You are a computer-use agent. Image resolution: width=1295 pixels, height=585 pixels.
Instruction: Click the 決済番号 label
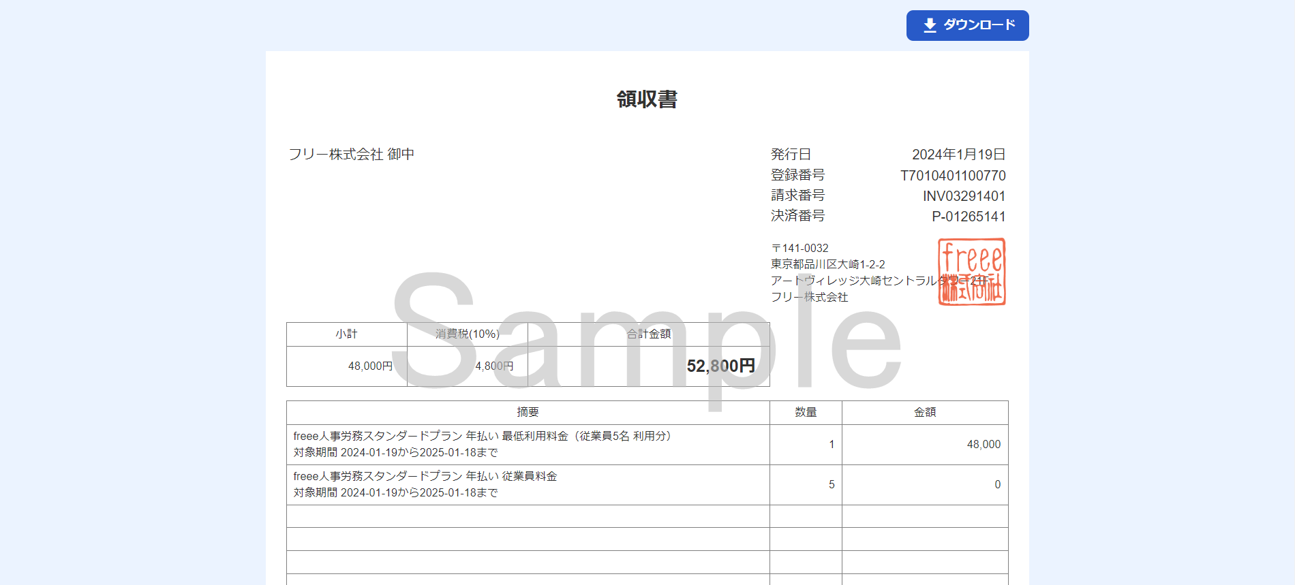[797, 216]
